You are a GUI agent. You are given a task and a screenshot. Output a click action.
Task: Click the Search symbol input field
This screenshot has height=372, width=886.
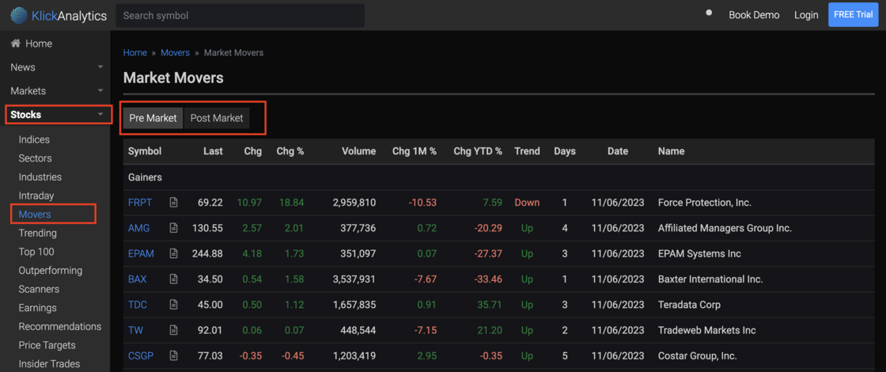[x=240, y=16]
